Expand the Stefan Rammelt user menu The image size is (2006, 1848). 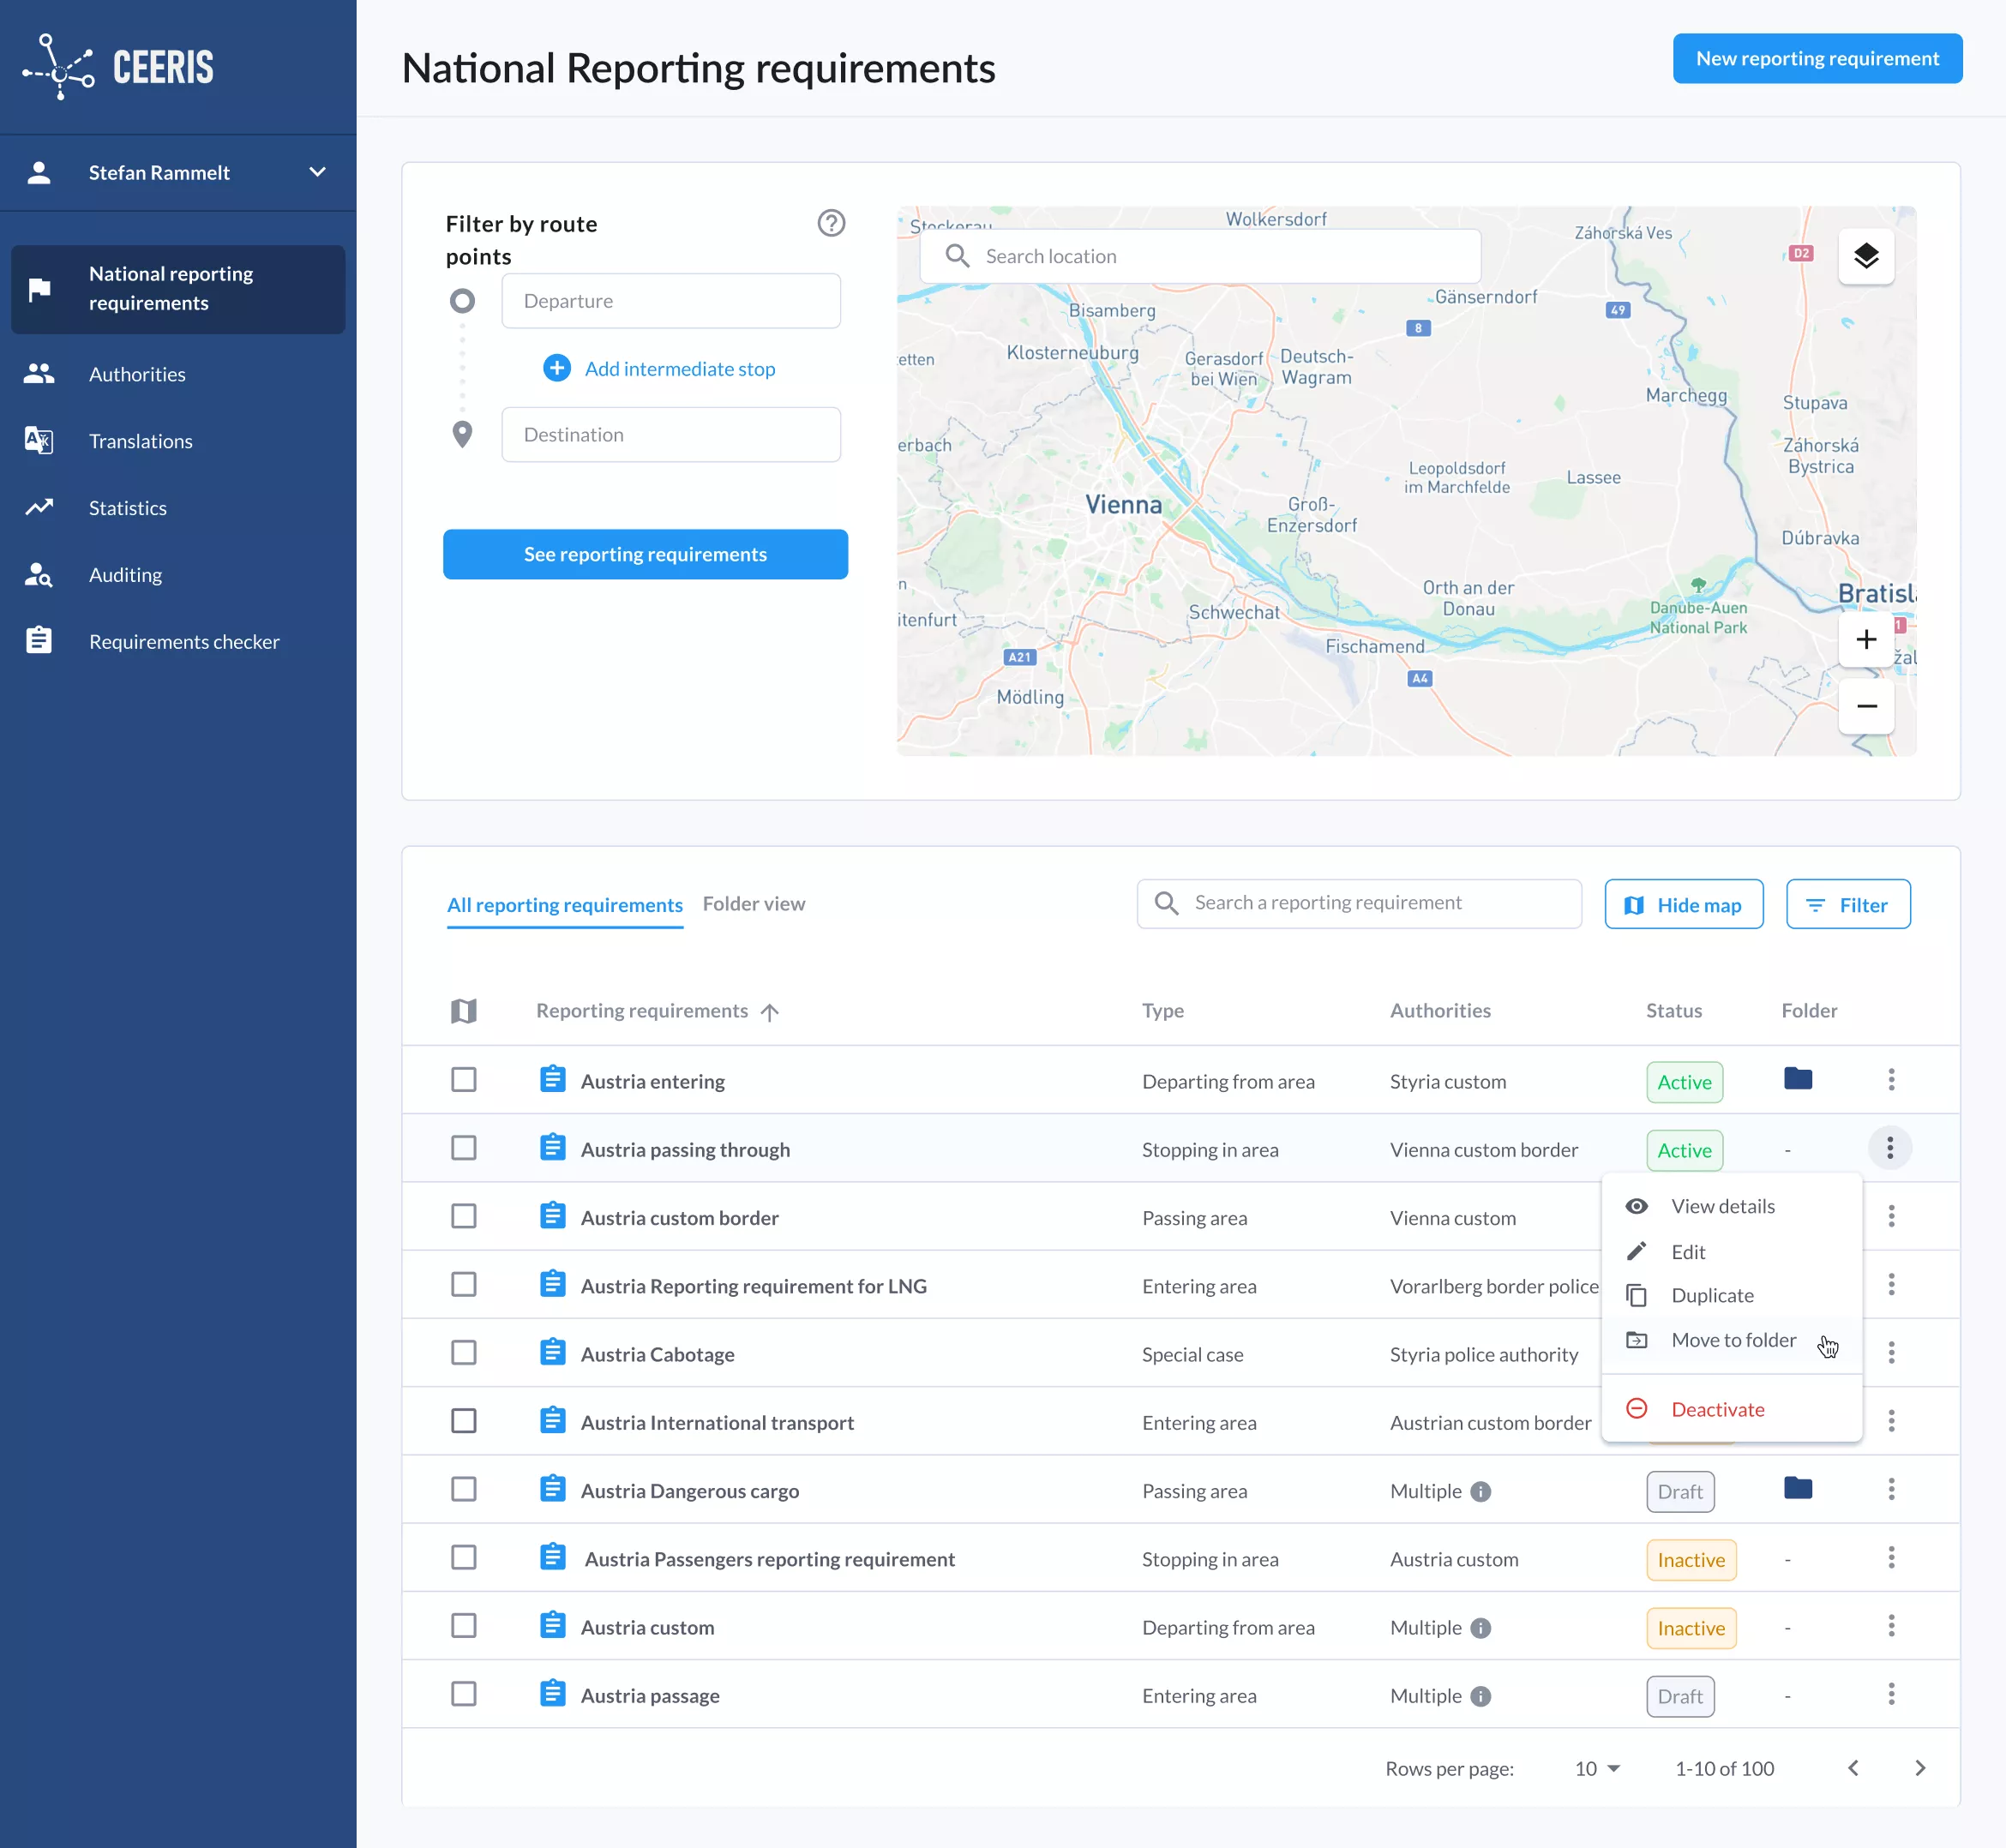click(x=317, y=172)
